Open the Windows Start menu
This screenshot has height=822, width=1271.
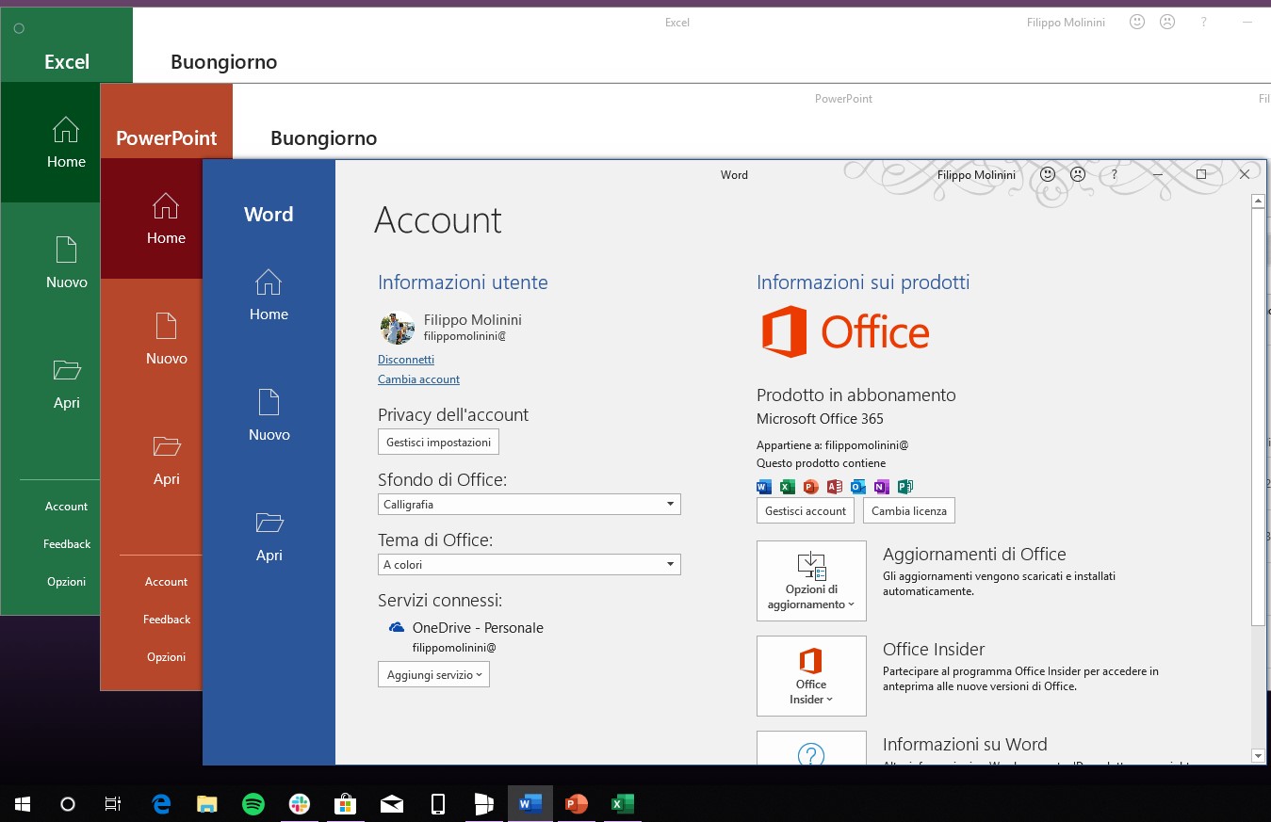click(23, 804)
